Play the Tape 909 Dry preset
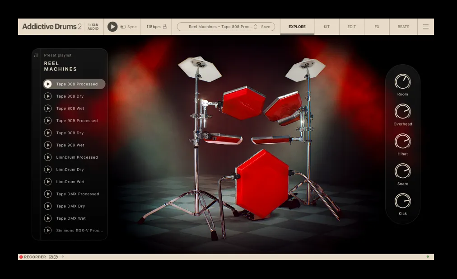This screenshot has width=457, height=279. coord(48,133)
